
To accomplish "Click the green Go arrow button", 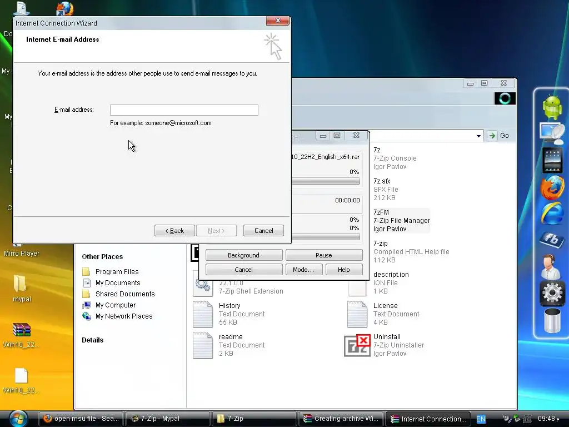I will click(492, 136).
